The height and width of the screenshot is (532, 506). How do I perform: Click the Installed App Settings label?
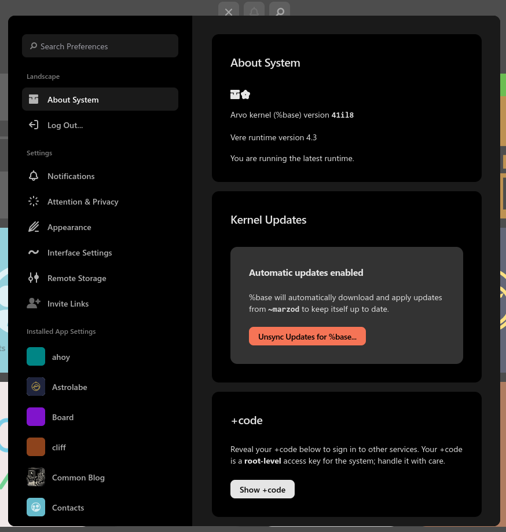point(61,331)
